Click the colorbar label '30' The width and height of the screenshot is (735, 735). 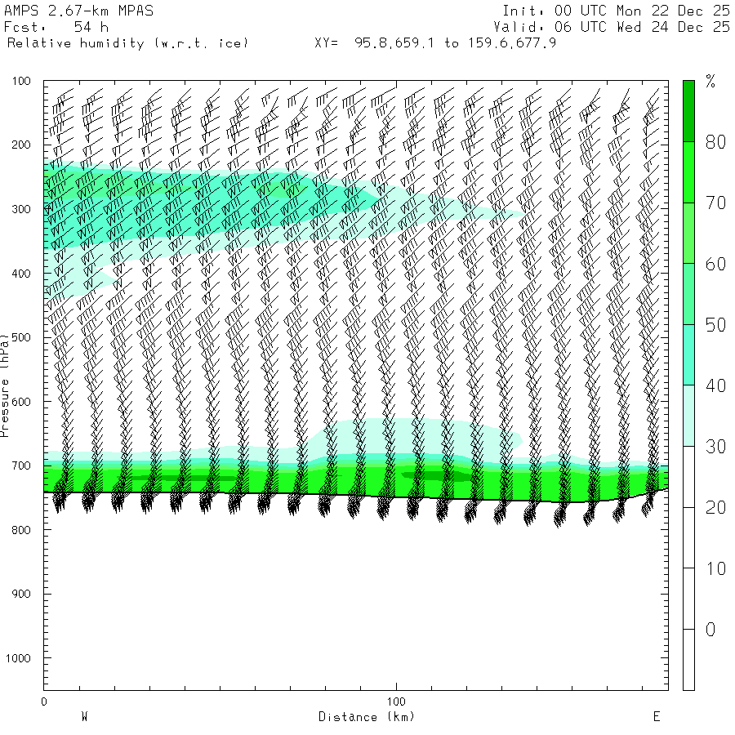715,447
